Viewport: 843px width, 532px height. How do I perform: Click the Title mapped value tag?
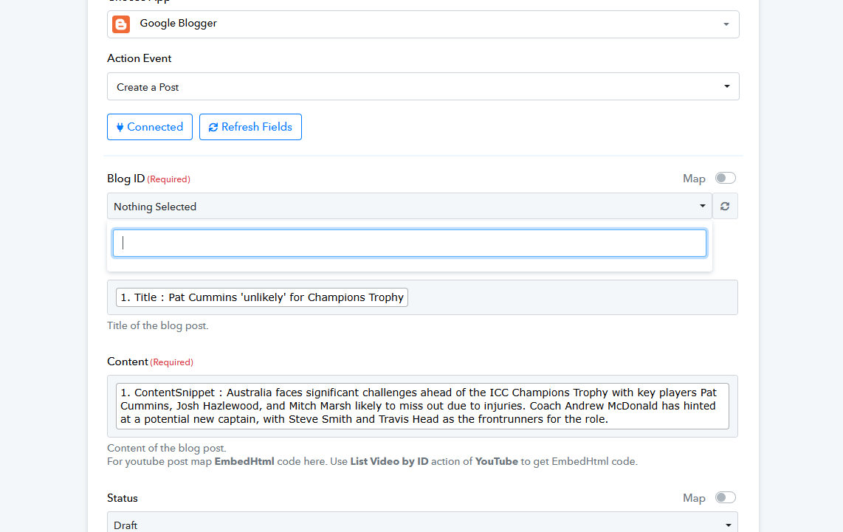[x=262, y=297]
